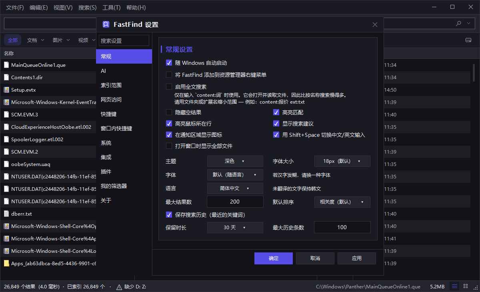
Task: Switch to grid view in status bar
Action: [466, 286]
